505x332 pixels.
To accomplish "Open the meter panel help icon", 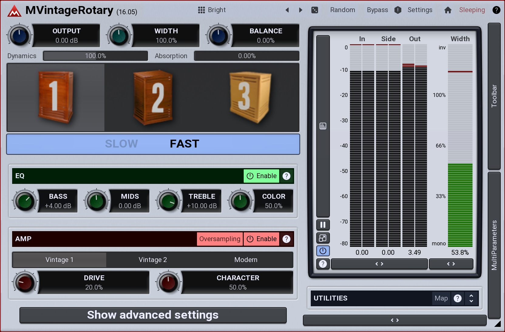I will tap(323, 264).
